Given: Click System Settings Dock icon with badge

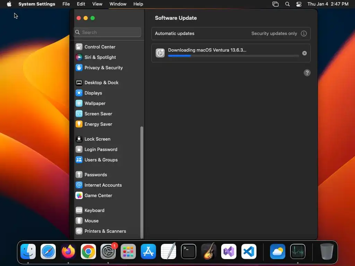Looking at the screenshot, I should tap(108, 251).
